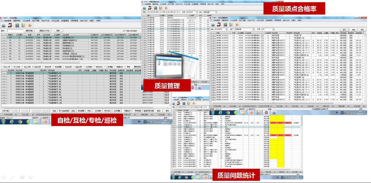Screen dimensions: 371x183
Task: Click the 工位名称 column header in 作业过程 window
Action: point(75,35)
